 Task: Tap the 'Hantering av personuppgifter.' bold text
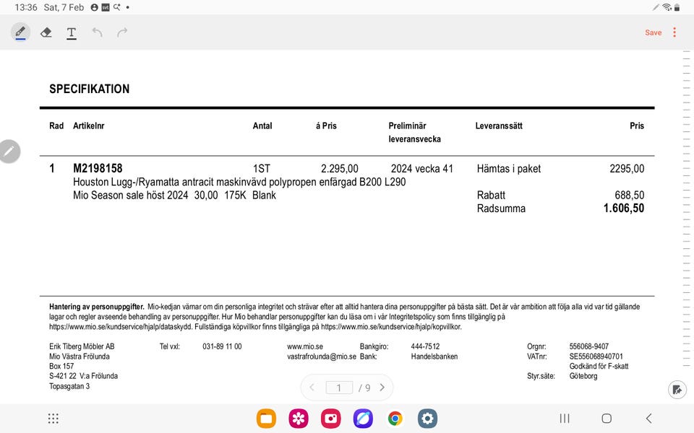tap(96, 307)
